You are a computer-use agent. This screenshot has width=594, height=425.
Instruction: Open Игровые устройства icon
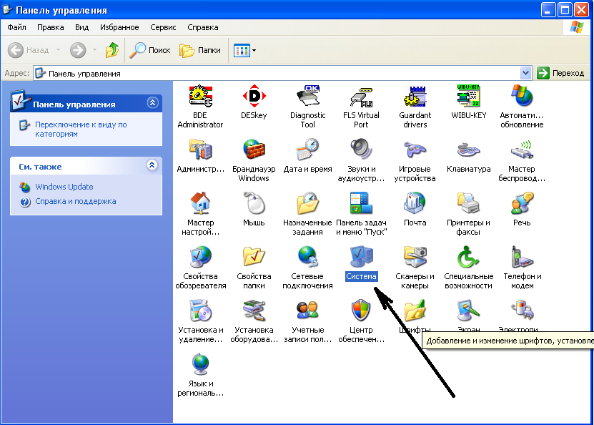[x=415, y=150]
